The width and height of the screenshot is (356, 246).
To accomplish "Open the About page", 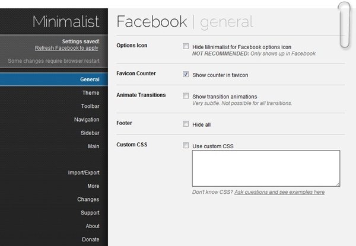I will point(93,226).
